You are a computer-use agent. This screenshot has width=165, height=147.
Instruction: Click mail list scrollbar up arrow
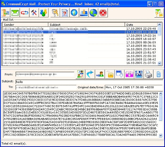[x=159, y=24]
